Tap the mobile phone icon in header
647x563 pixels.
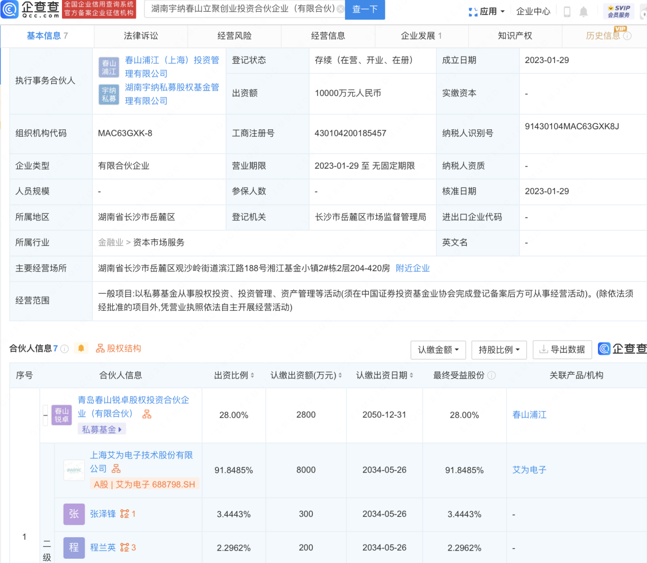click(x=567, y=11)
